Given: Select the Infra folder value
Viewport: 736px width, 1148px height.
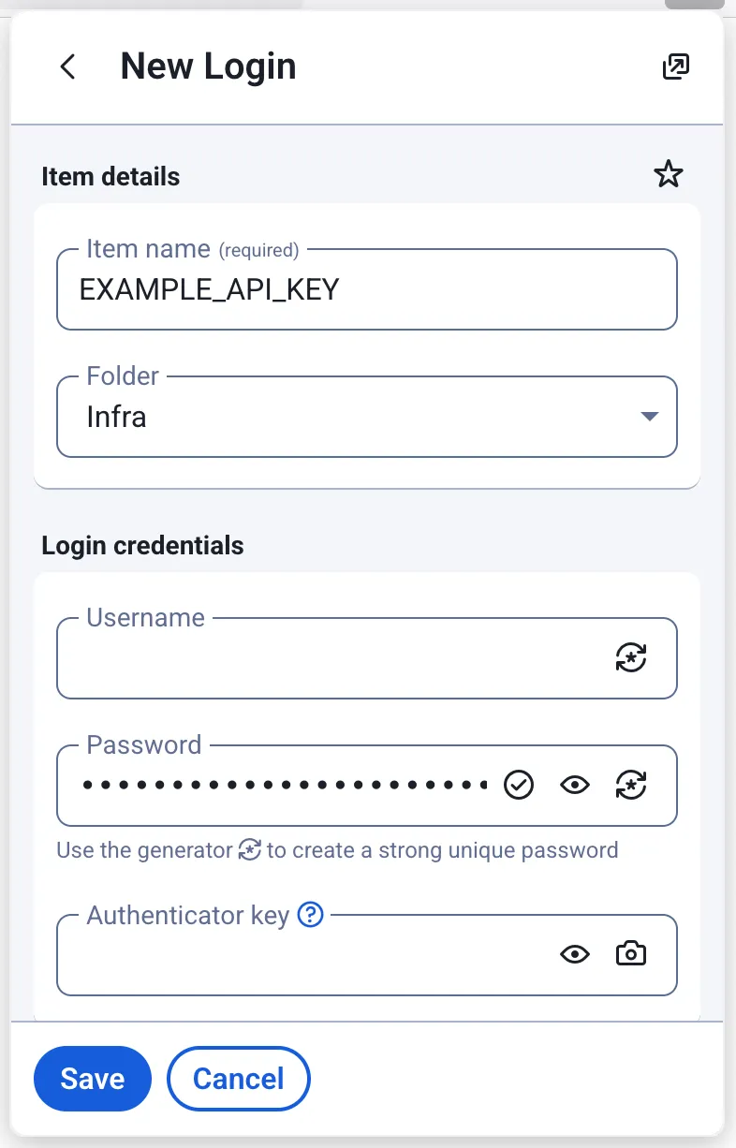Looking at the screenshot, I should tap(117, 417).
